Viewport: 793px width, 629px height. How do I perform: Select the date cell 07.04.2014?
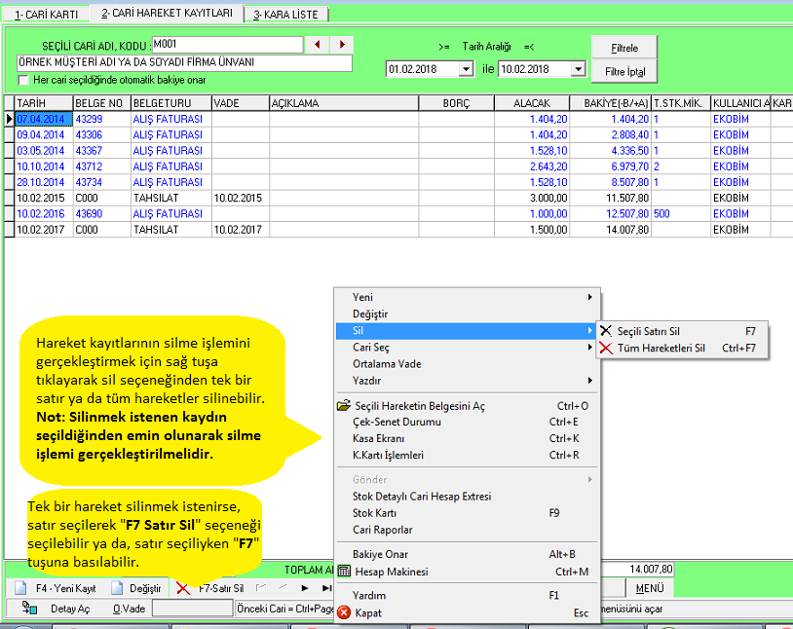pyautogui.click(x=44, y=119)
